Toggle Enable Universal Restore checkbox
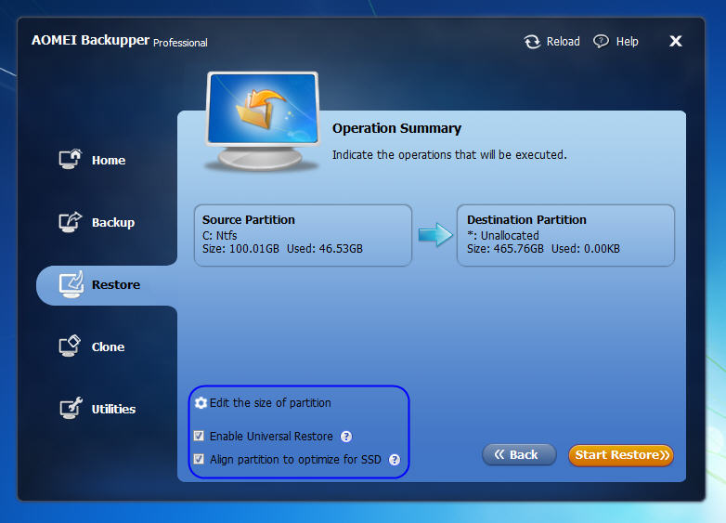 pos(199,436)
